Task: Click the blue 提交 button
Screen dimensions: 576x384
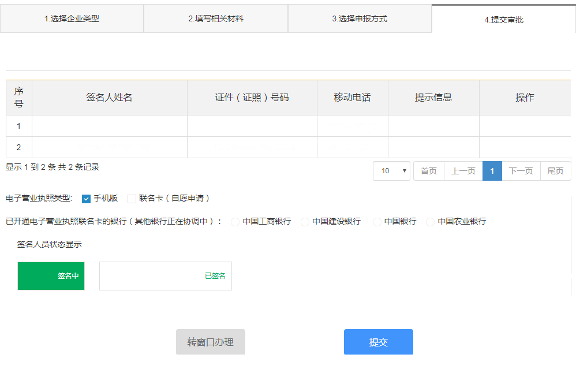Action: (x=379, y=342)
